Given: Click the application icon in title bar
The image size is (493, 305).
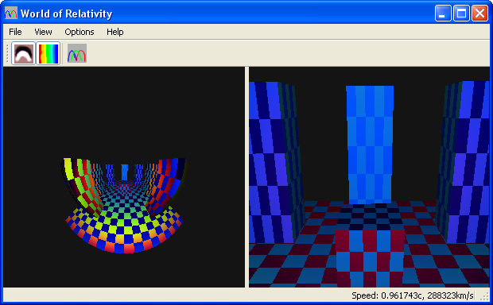Looking at the screenshot, I should coord(10,14).
